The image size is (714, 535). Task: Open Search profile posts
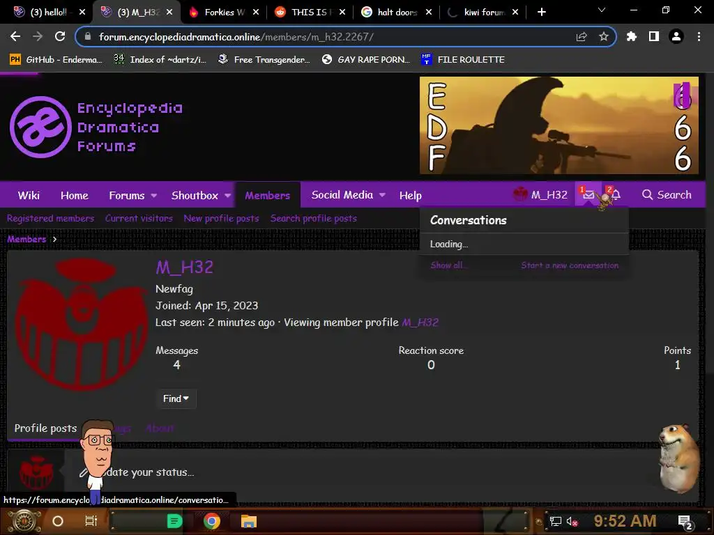(313, 218)
